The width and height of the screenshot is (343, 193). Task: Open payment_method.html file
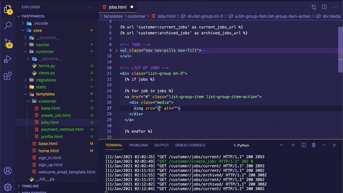62,129
